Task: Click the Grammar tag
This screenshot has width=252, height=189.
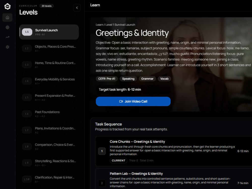Action: [147, 79]
